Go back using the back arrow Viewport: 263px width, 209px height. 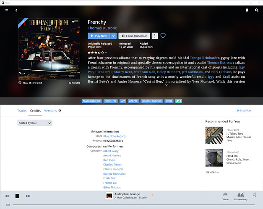click(16, 10)
